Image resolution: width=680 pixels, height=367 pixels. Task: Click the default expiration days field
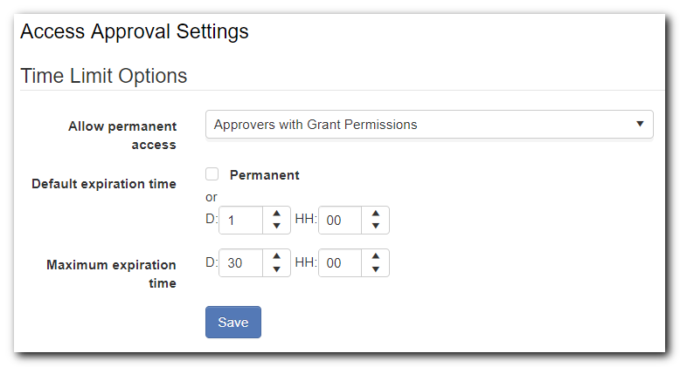241,221
